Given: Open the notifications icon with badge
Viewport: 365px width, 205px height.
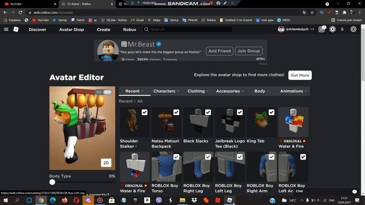Looking at the screenshot, I should coord(322,29).
